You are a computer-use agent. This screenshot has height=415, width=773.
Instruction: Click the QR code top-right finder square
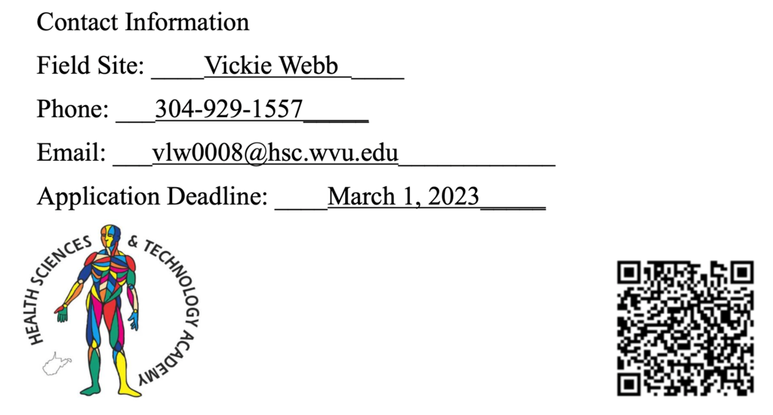(742, 273)
